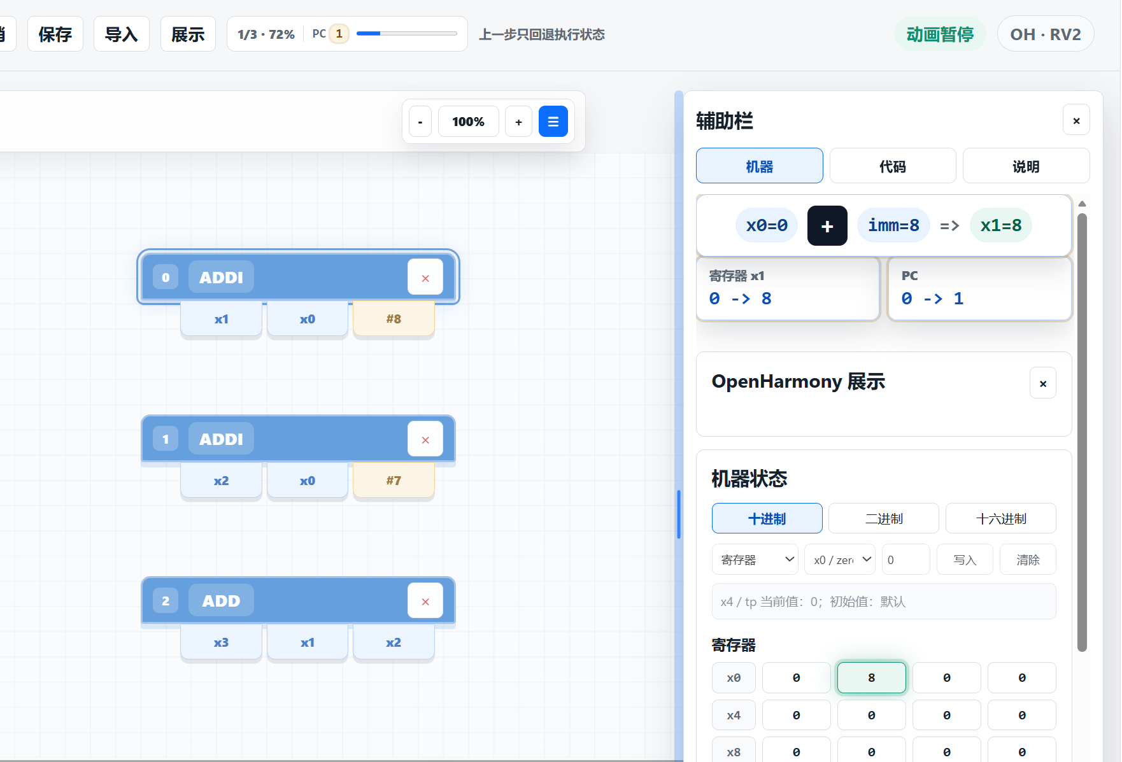Click the 1/3 · 72% progress text
The width and height of the screenshot is (1122, 762).
[266, 34]
